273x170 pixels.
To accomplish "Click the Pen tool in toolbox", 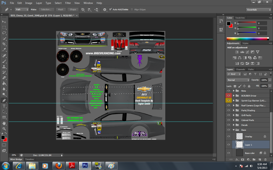I will [4, 100].
